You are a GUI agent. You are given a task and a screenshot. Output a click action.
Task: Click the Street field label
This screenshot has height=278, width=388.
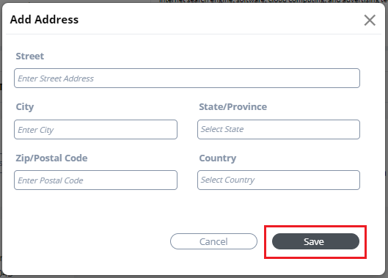coord(30,56)
